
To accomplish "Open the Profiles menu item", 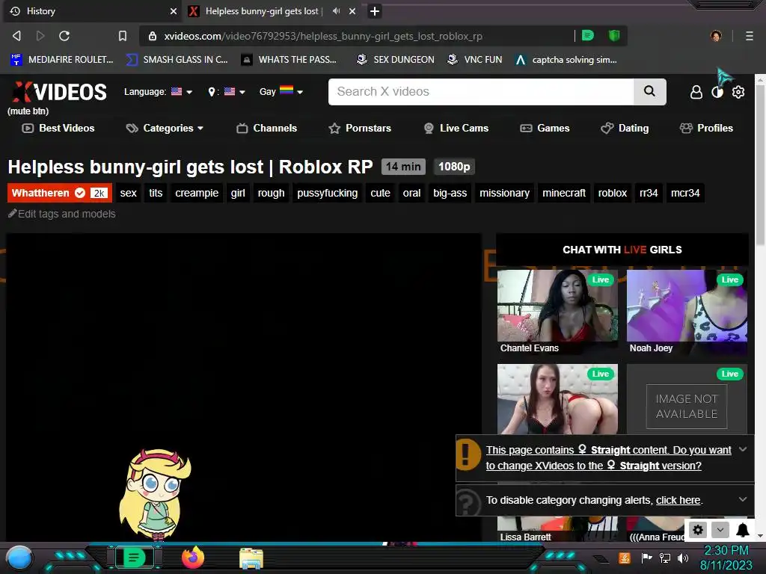I will (x=706, y=128).
